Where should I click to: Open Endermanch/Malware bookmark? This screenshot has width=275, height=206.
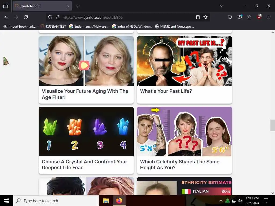point(89,27)
